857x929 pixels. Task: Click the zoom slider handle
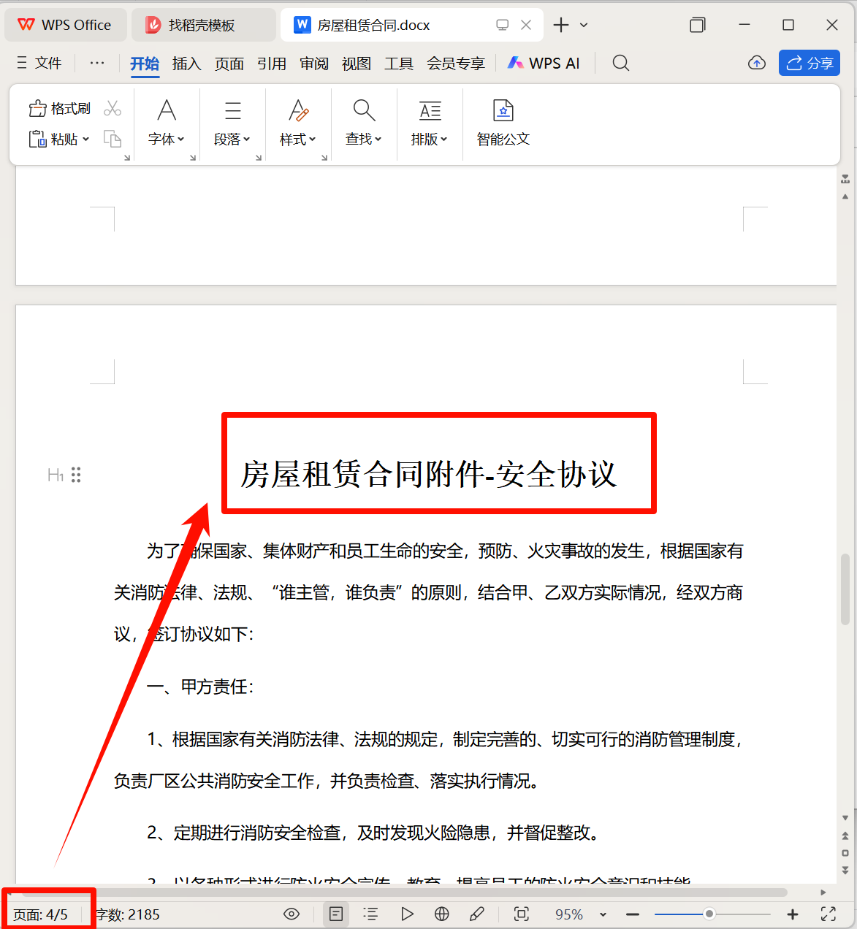point(709,914)
